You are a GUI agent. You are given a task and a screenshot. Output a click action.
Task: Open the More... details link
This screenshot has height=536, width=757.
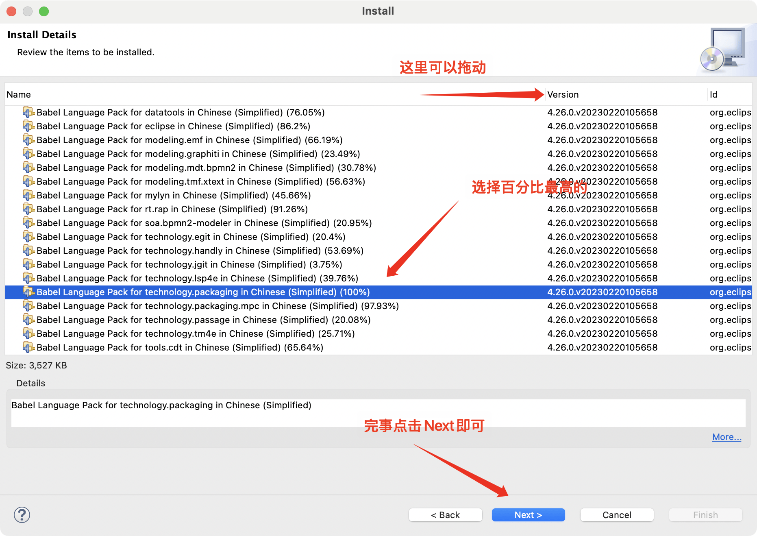click(x=727, y=437)
